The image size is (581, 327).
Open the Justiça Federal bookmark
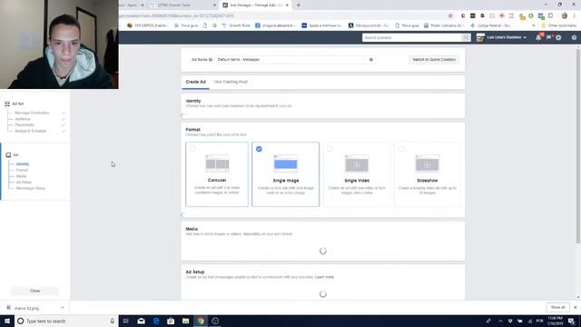pyautogui.click(x=491, y=25)
